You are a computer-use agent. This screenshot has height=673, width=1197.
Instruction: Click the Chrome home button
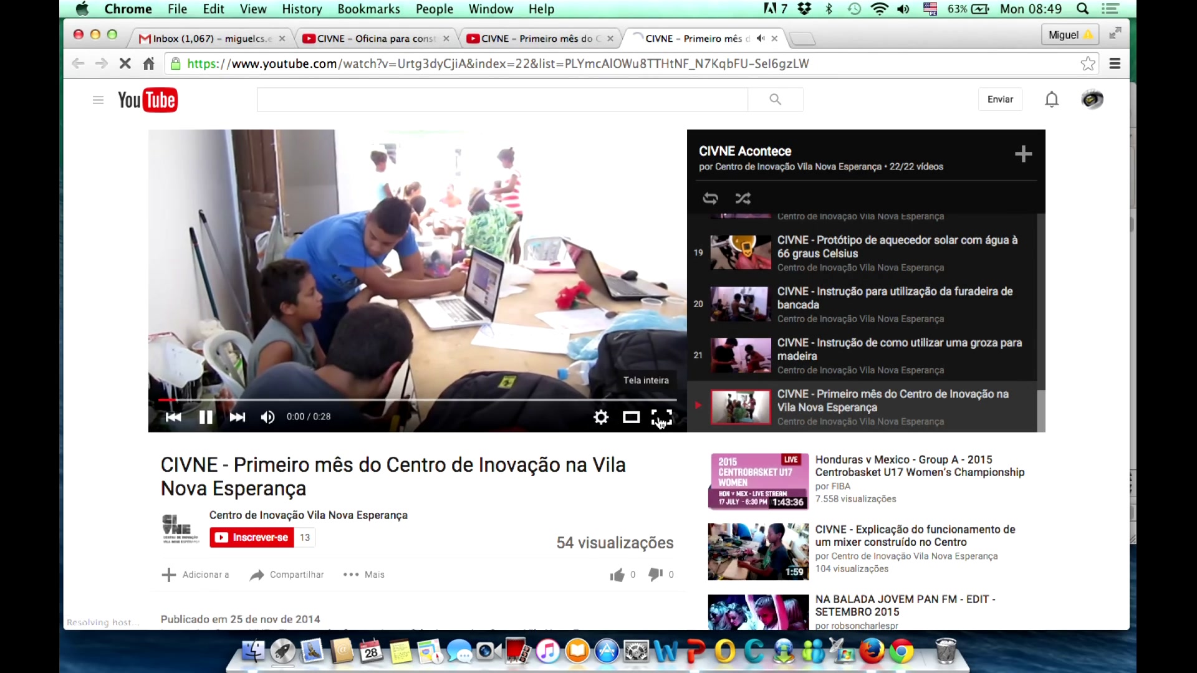coord(148,64)
